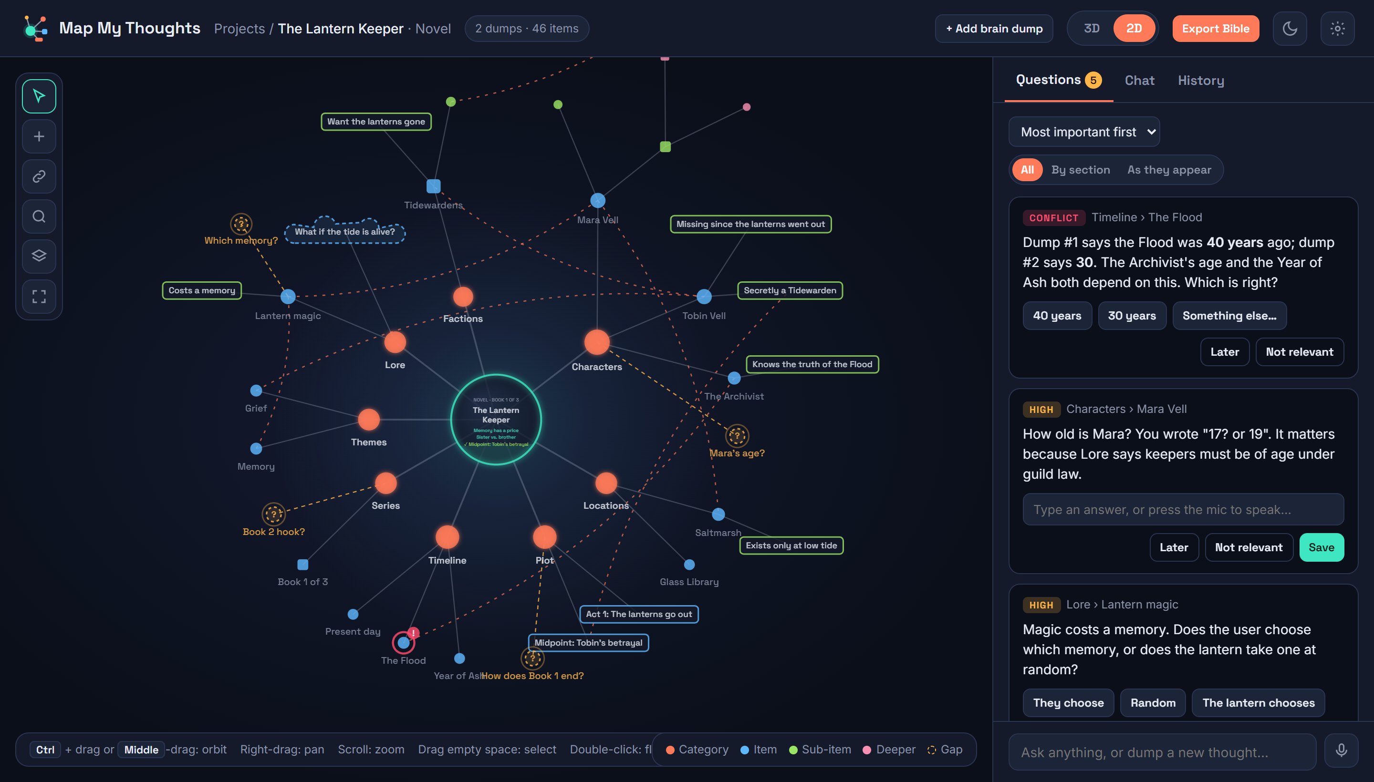Click the Which memory? gap node
Image resolution: width=1374 pixels, height=782 pixels.
coord(241,224)
